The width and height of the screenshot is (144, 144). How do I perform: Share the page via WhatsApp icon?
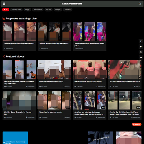(x=141, y=52)
